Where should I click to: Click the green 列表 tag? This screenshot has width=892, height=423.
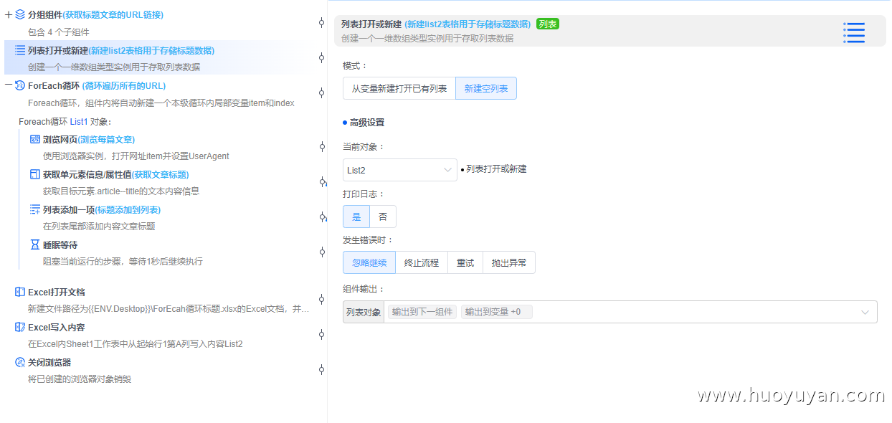548,24
